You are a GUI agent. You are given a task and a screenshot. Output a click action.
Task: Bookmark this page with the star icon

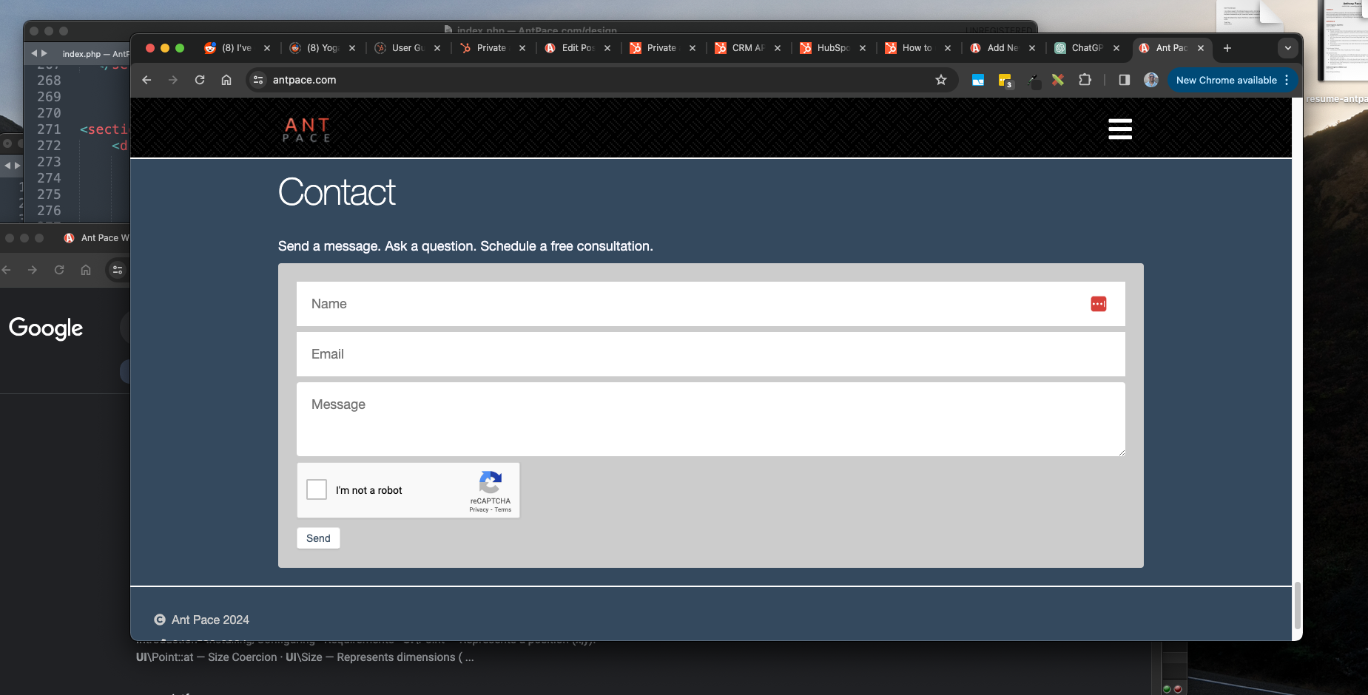point(941,80)
